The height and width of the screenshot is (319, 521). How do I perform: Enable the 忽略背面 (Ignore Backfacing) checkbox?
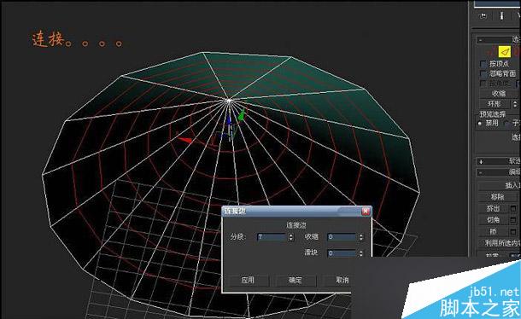[x=483, y=73]
